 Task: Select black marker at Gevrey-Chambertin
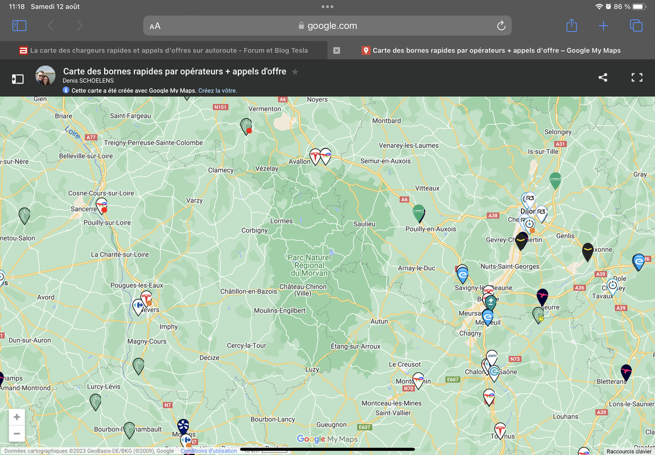[521, 241]
